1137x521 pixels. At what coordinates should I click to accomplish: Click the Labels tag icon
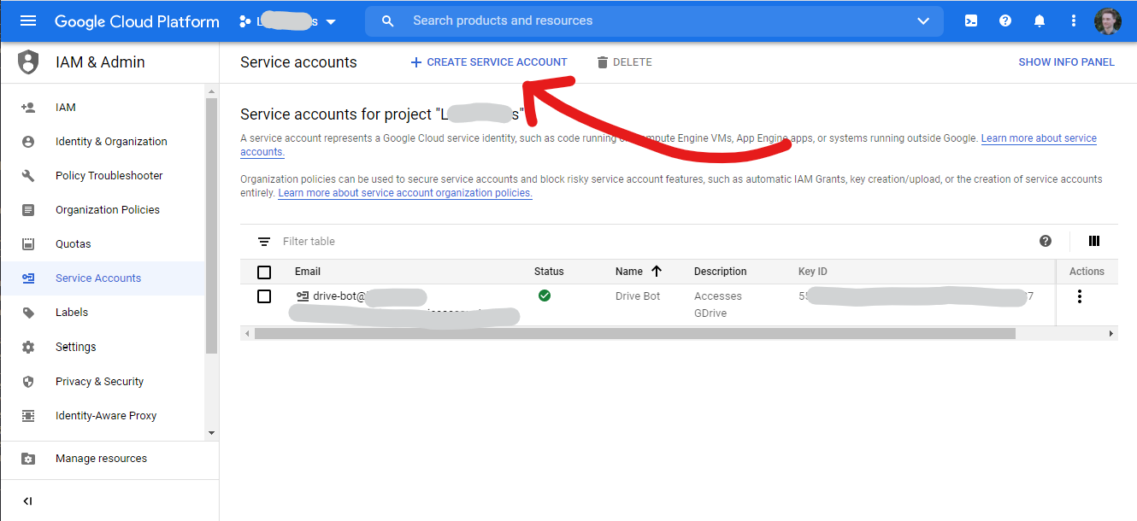28,313
